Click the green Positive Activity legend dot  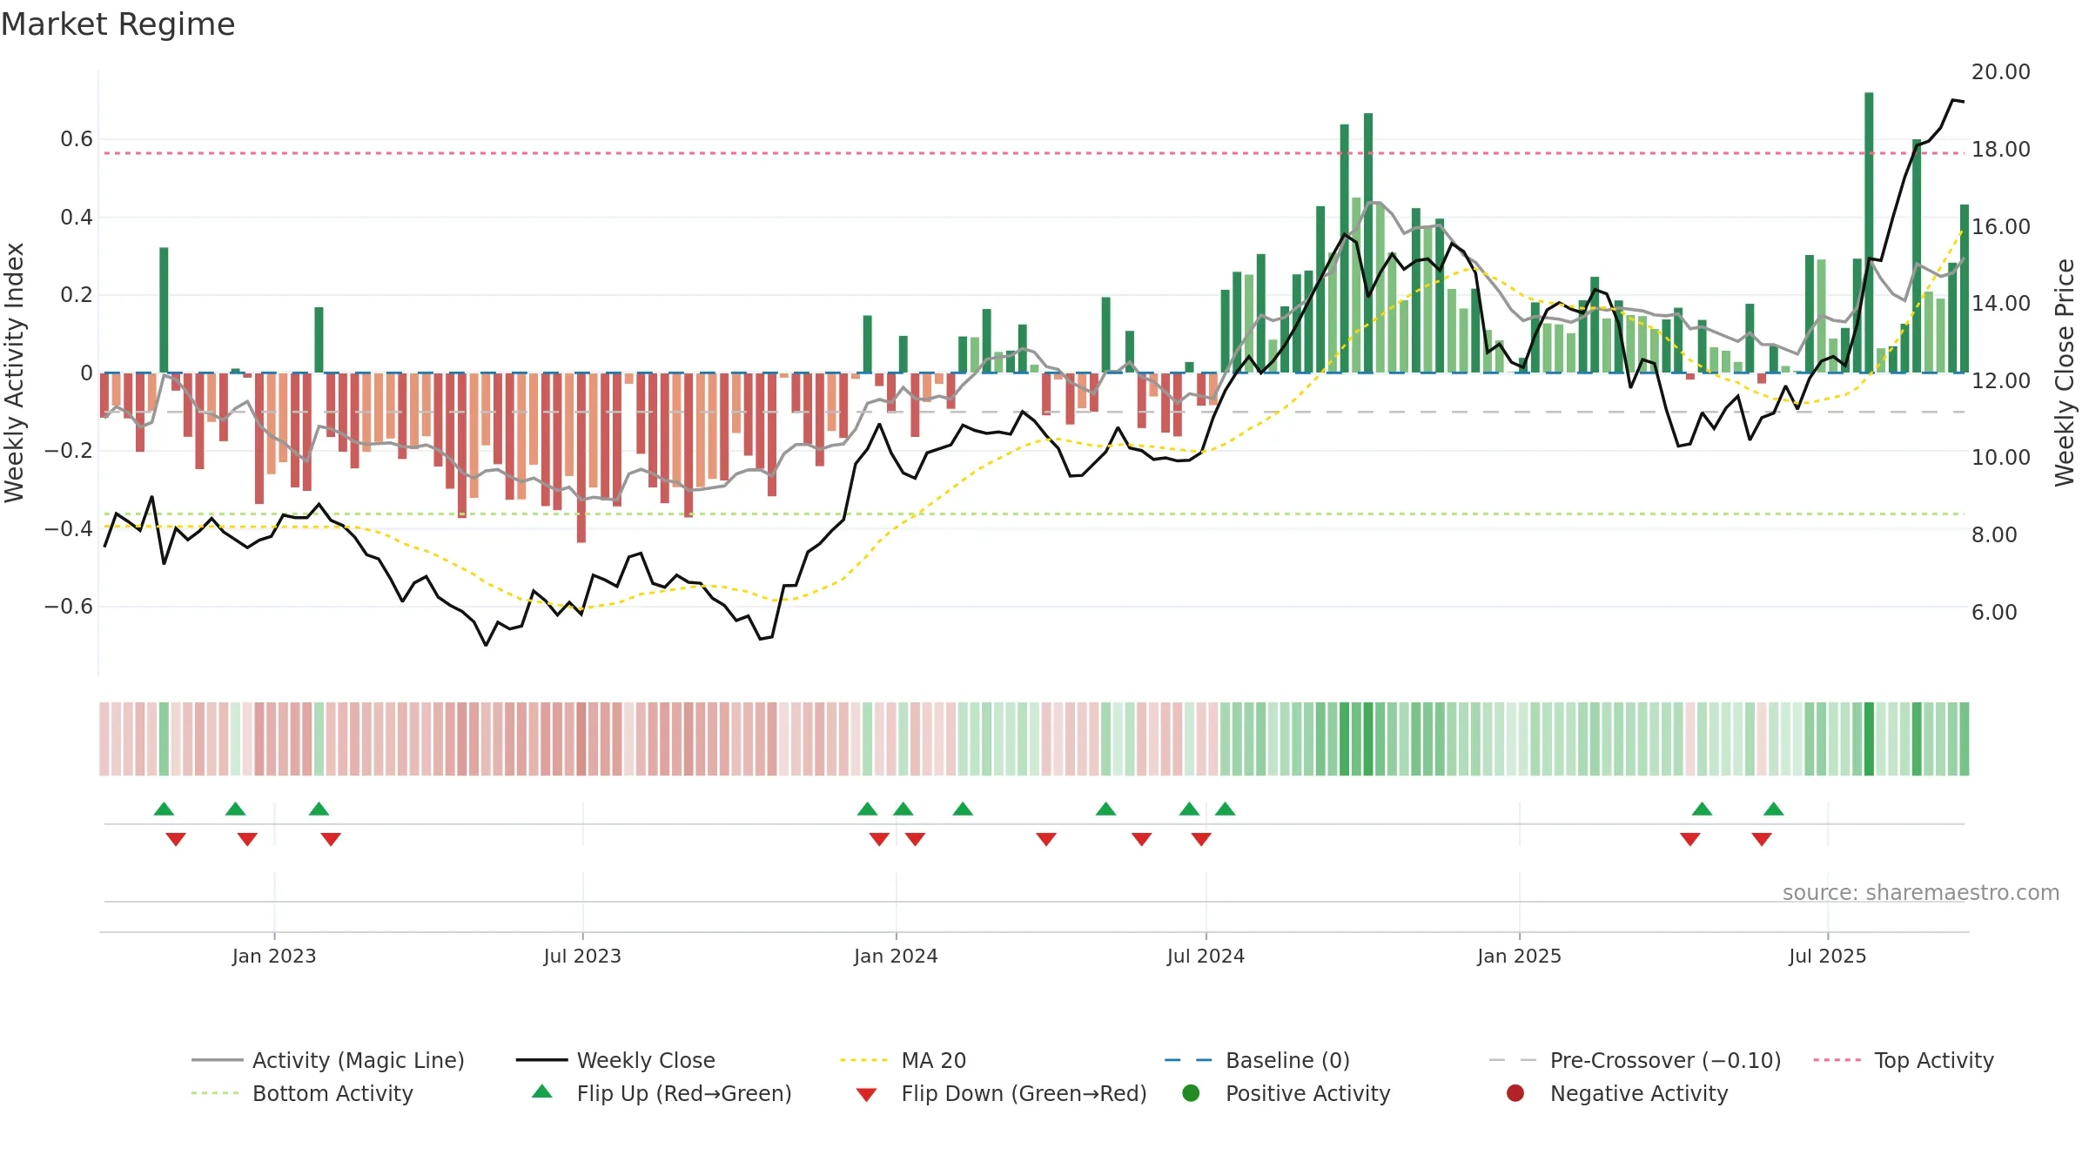pos(1191,1092)
